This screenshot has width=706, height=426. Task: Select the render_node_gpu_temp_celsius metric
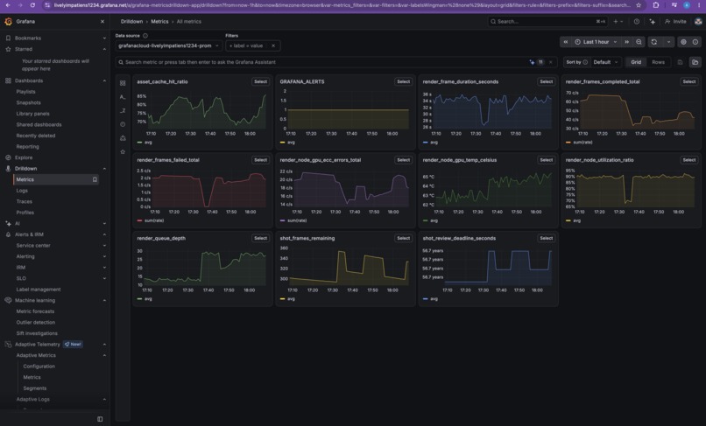(x=546, y=160)
